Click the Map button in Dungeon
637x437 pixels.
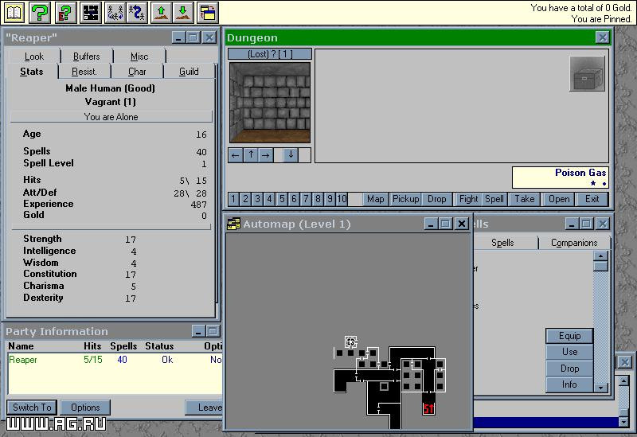click(x=375, y=199)
